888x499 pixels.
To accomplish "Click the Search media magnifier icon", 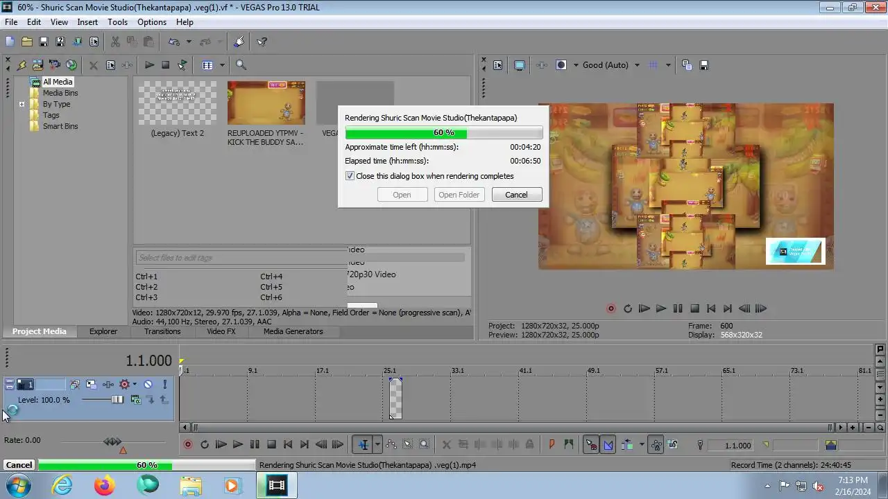I will click(x=241, y=65).
